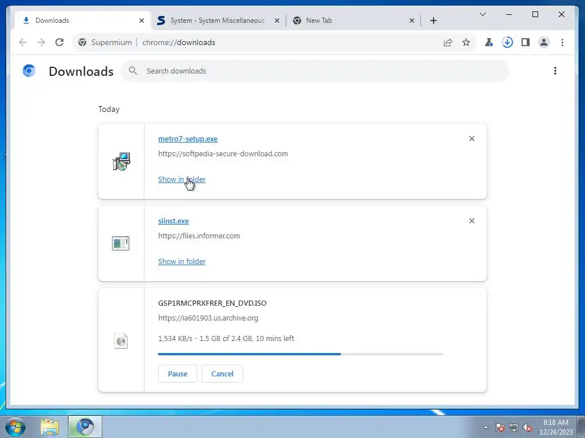This screenshot has height=438, width=585.
Task: Click the muted volume tray icon
Action: pos(527,427)
